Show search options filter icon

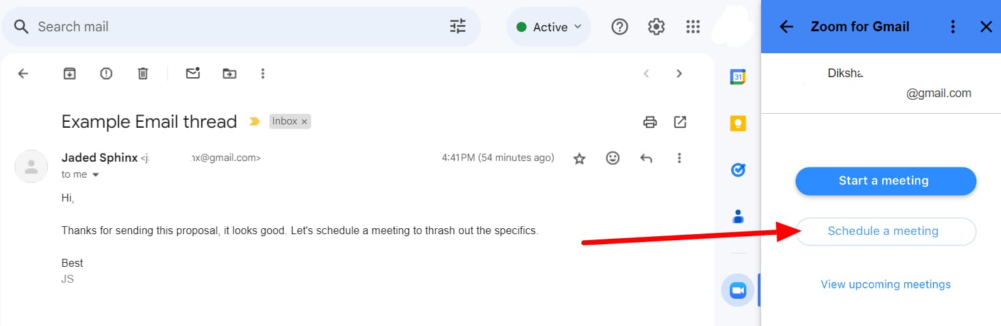pyautogui.click(x=458, y=27)
